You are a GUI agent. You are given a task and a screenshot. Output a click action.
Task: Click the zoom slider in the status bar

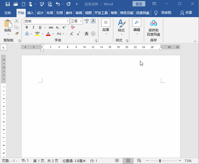click(x=160, y=161)
